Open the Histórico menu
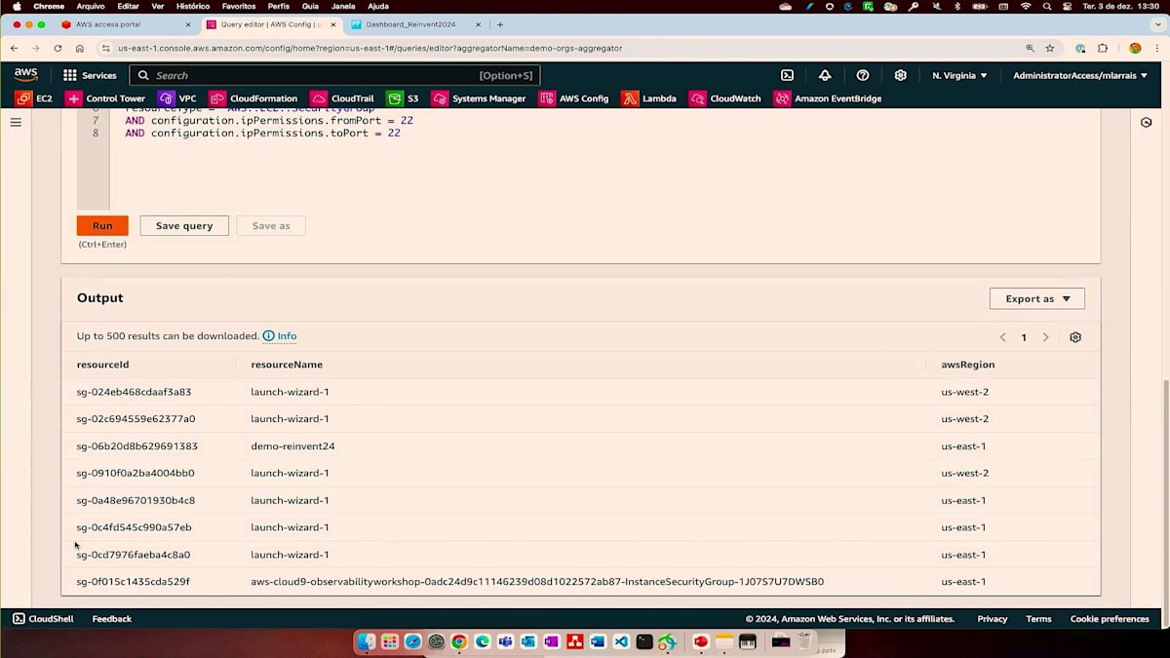Image resolution: width=1170 pixels, height=658 pixels. (x=193, y=6)
